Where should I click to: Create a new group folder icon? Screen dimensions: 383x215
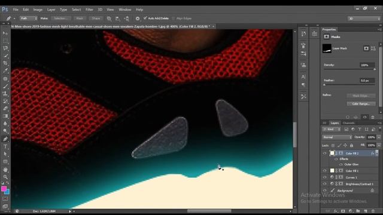[358, 211]
